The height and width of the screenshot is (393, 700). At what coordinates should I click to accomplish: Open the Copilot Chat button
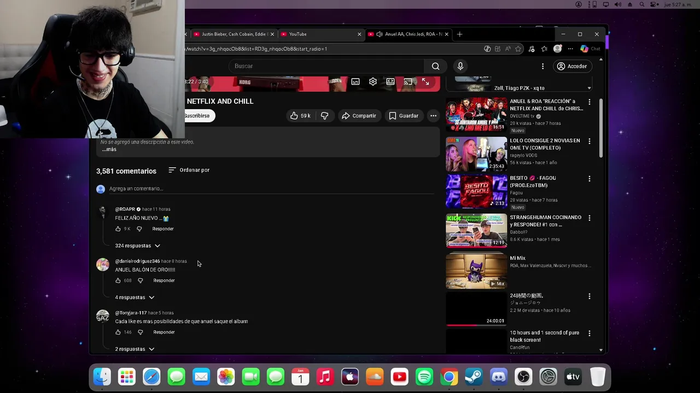pyautogui.click(x=590, y=49)
